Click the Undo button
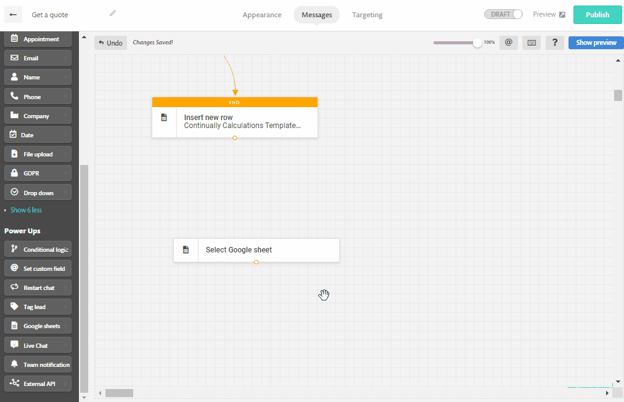 coord(110,43)
